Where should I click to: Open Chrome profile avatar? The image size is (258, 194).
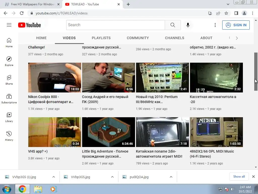(244, 13)
